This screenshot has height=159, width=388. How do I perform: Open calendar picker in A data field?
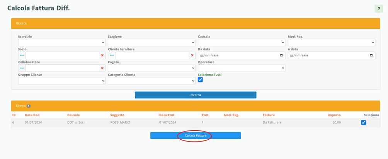click(371, 55)
